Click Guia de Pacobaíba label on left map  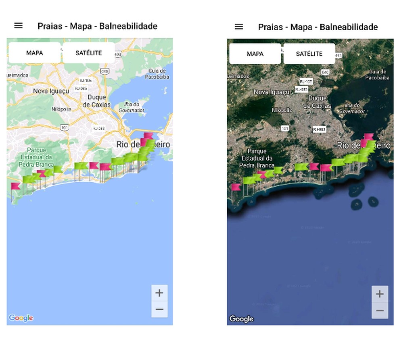tap(157, 74)
